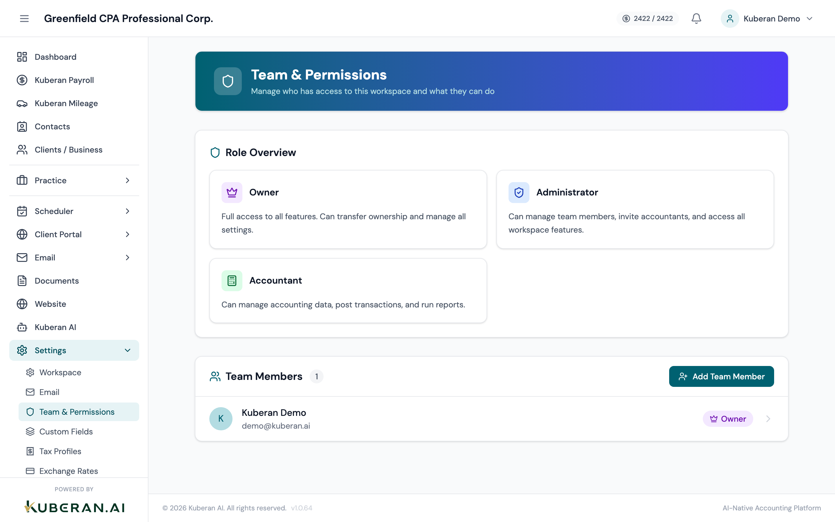Select Contacts in the sidebar
This screenshot has width=835, height=522.
74,126
